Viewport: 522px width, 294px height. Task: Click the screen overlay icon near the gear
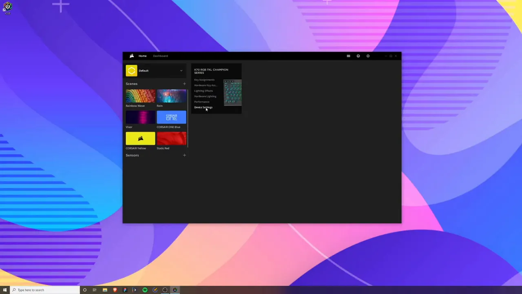coord(348,56)
